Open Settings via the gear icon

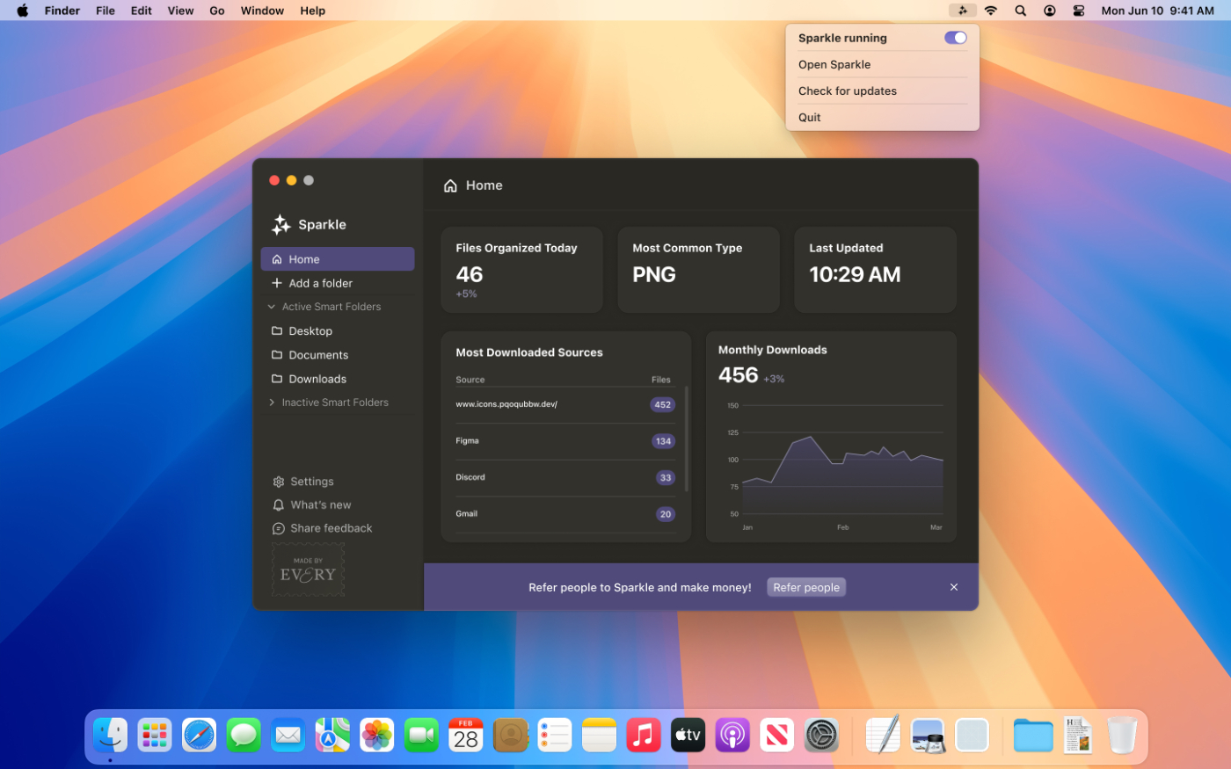279,482
